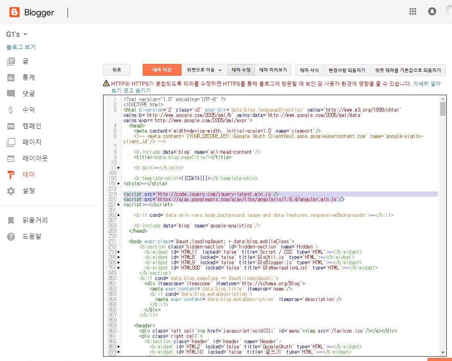Open the notifications bell
Screen dimensions: 452x361
tap(432, 12)
